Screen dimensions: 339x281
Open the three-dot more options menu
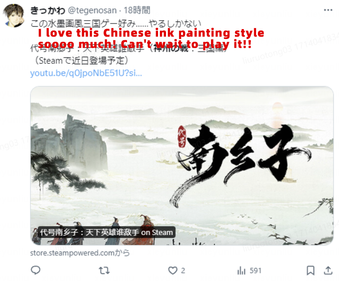pyautogui.click(x=328, y=10)
